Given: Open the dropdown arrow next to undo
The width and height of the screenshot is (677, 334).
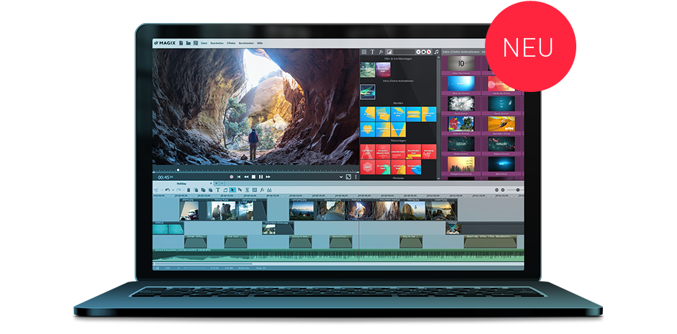Looking at the screenshot, I should [x=173, y=190].
